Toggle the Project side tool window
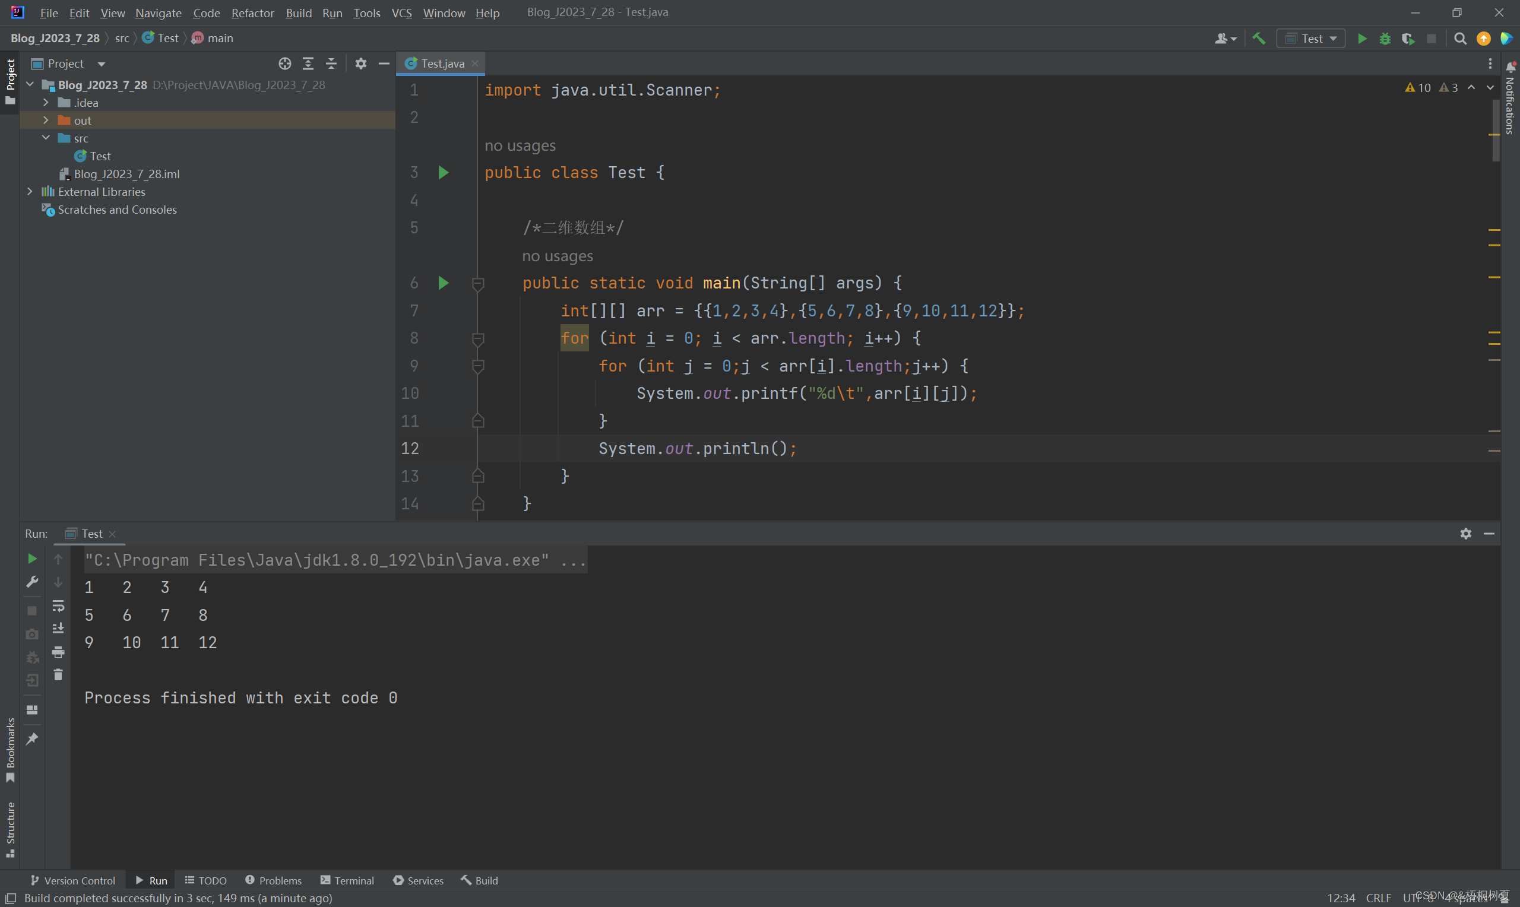 pos(9,81)
